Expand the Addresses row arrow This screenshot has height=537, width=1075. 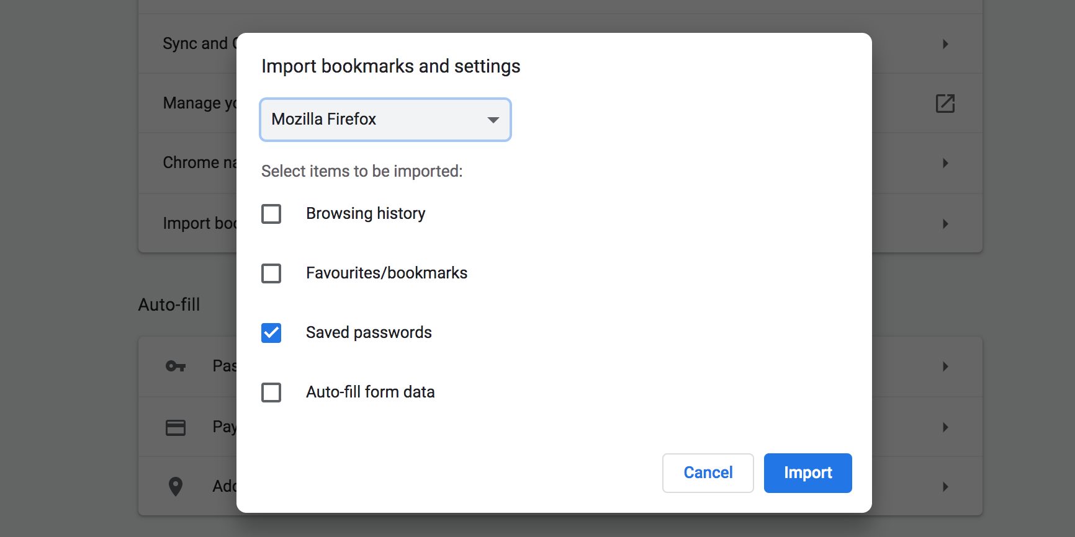click(945, 487)
